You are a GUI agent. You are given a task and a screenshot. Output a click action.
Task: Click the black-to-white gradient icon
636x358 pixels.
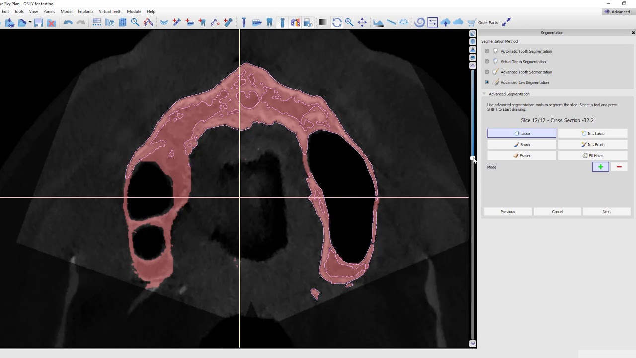(323, 22)
